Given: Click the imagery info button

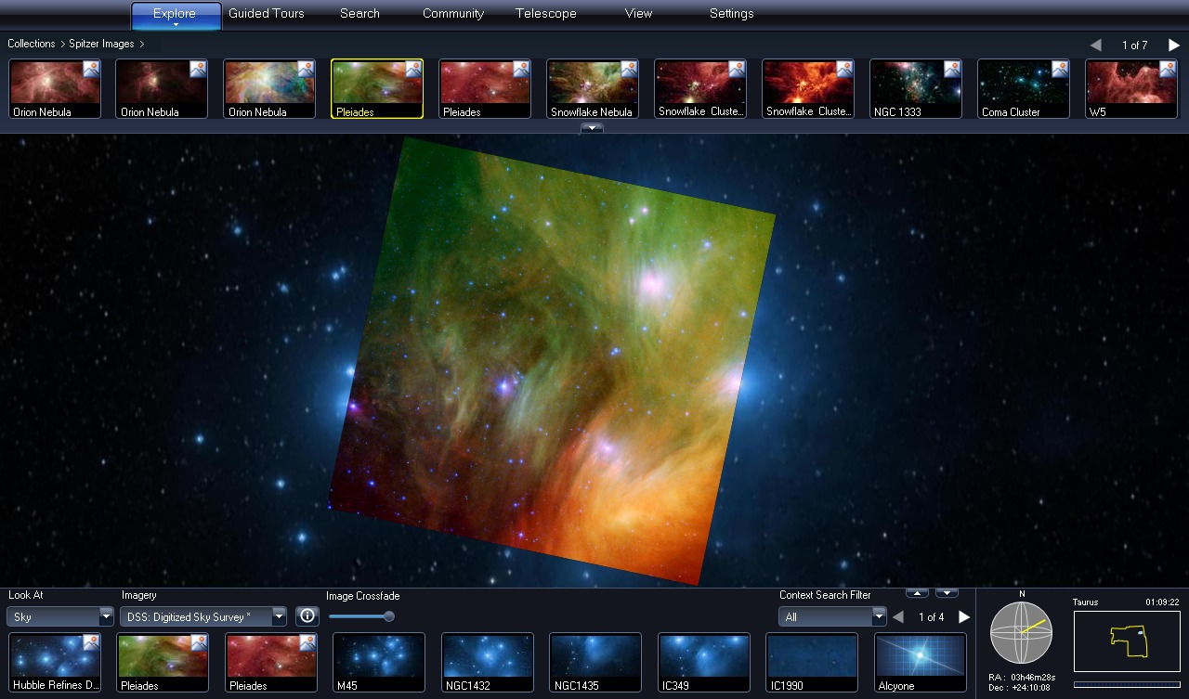Looking at the screenshot, I should point(307,616).
